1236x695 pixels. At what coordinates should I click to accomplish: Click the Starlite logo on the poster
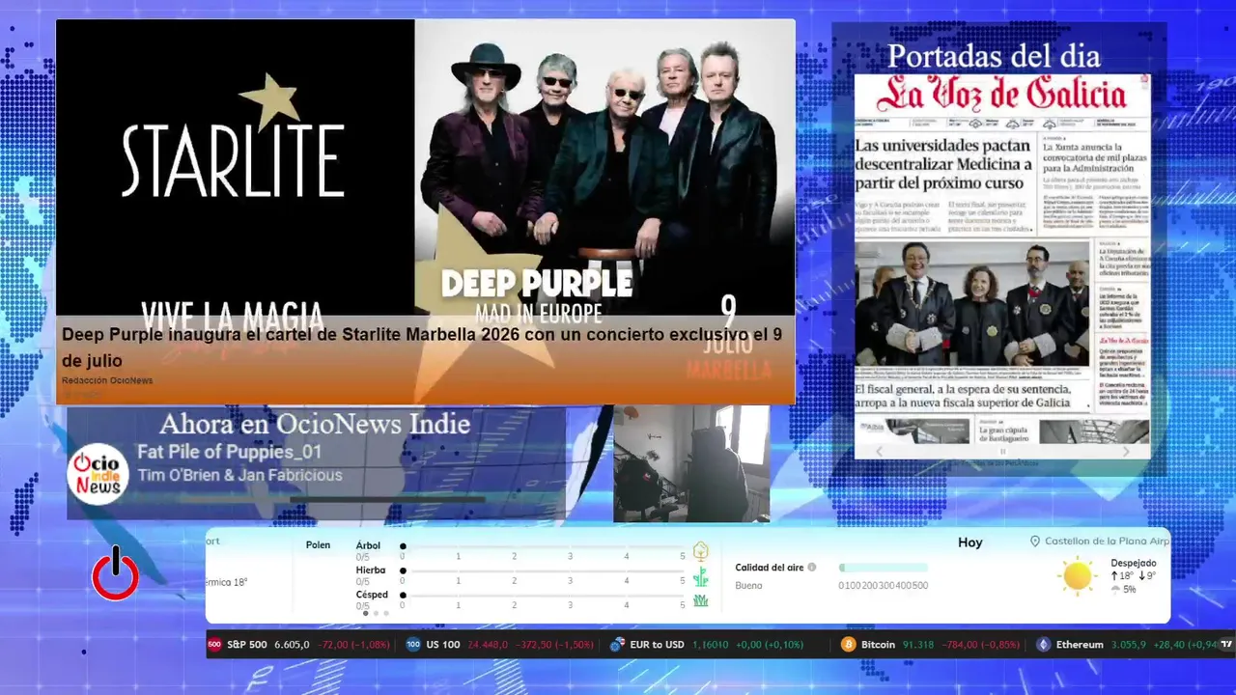(233, 137)
